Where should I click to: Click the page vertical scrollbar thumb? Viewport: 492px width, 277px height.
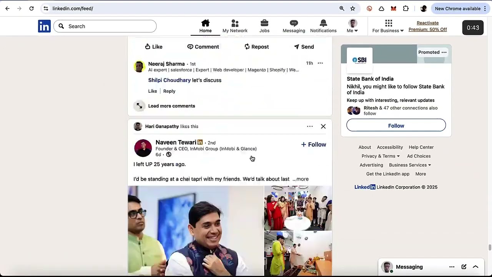[x=490, y=247]
